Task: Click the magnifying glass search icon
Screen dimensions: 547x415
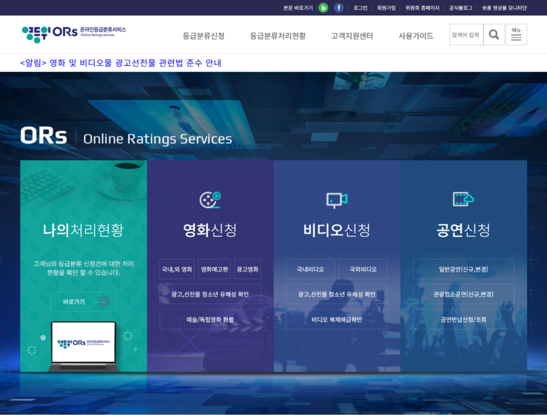Action: coord(494,35)
